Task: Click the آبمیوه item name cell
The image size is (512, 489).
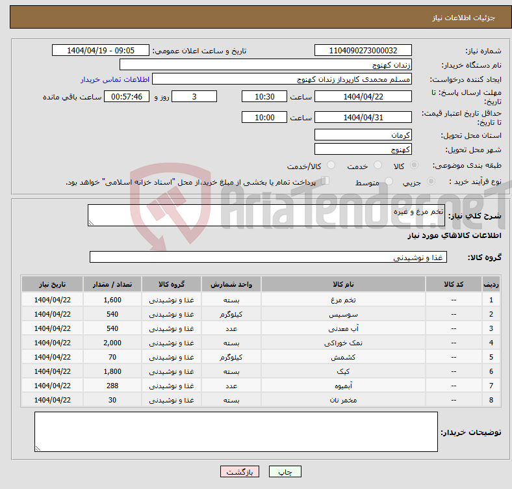Action: (x=343, y=386)
